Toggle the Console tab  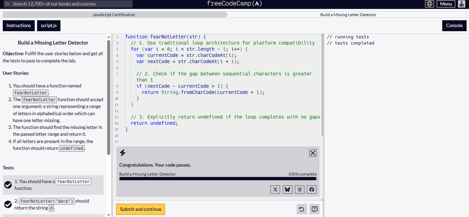(454, 25)
